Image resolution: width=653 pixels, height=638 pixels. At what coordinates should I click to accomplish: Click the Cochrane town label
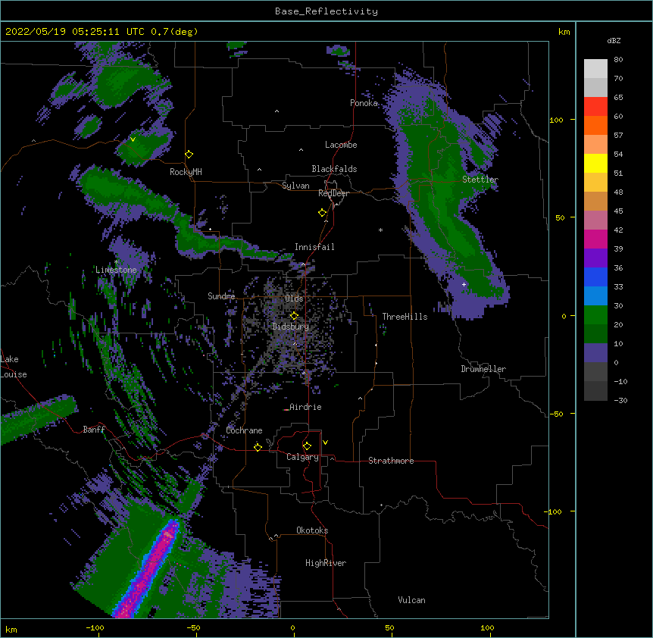[x=244, y=430]
